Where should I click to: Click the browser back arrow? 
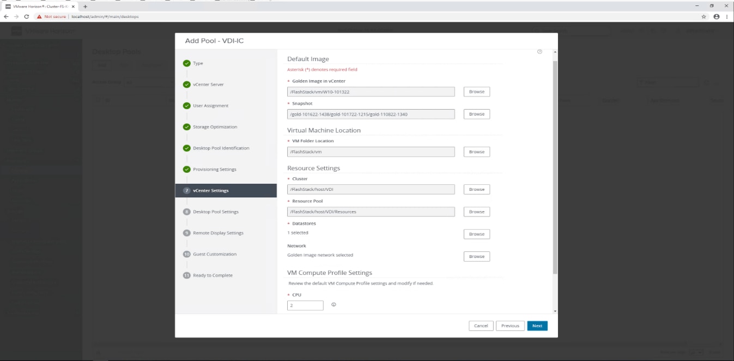click(x=6, y=16)
